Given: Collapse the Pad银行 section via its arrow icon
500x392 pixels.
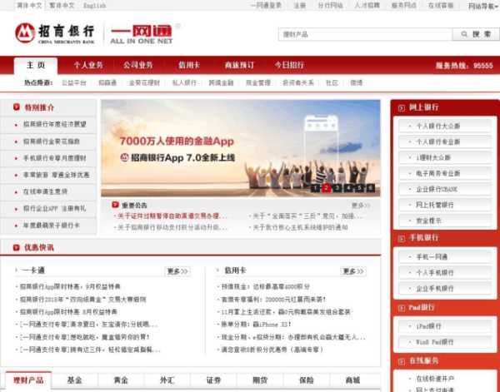Looking at the screenshot, I should (x=402, y=308).
